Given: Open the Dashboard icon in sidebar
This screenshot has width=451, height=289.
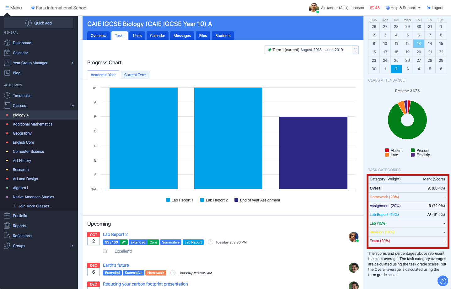Looking at the screenshot, I should click(7, 43).
